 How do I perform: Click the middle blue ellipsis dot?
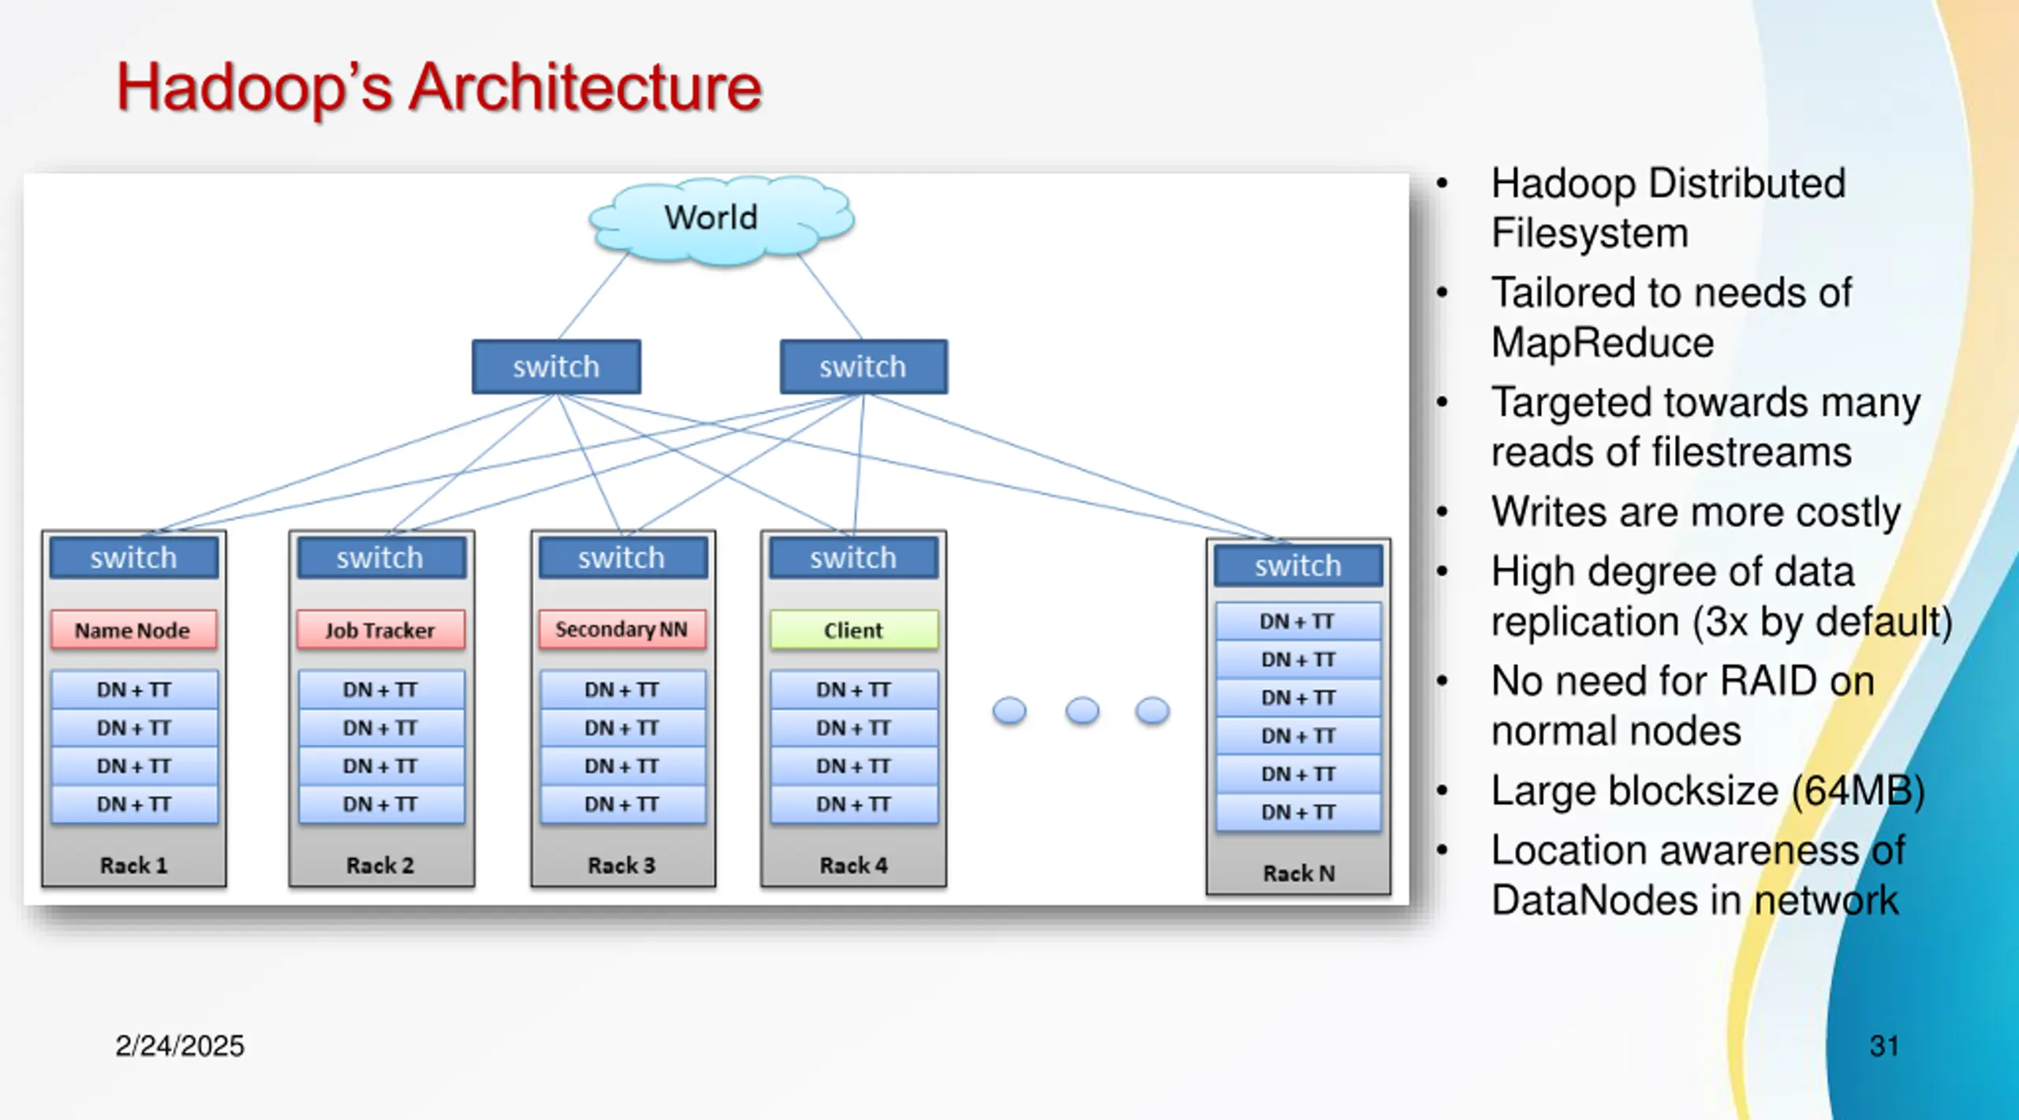(x=1082, y=710)
